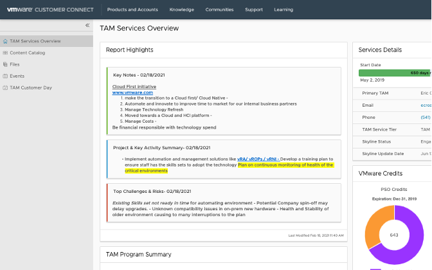Screen dimensions: 432x270
Task: Click the Skyline Status row label
Action: (376, 141)
